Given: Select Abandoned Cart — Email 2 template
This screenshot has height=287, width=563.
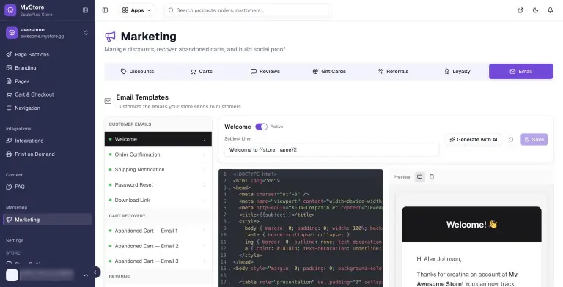Looking at the screenshot, I should (x=158, y=246).
